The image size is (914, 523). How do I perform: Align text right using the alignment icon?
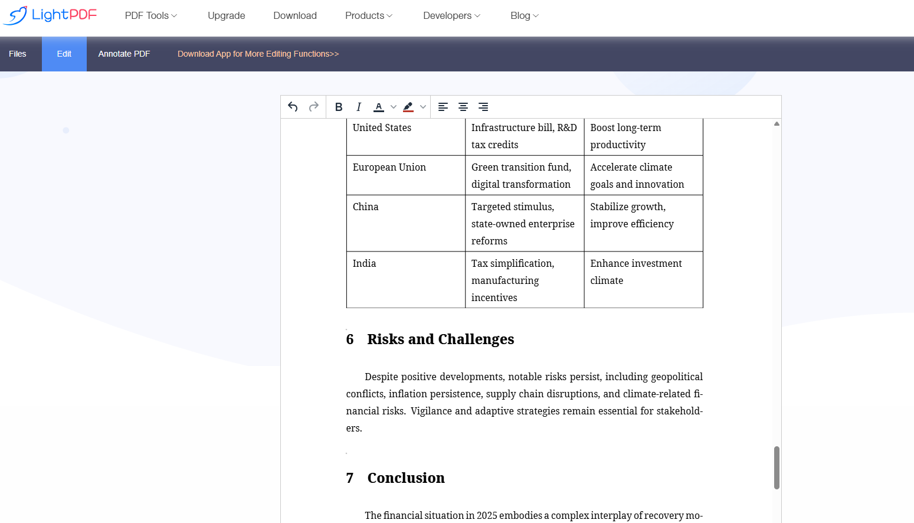[x=483, y=107]
